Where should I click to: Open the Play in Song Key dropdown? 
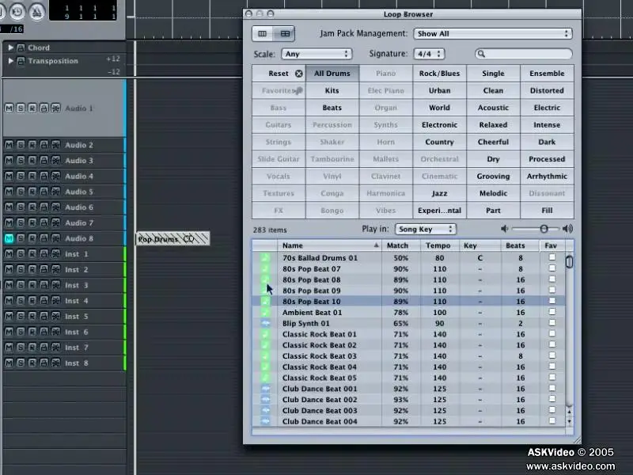(426, 229)
